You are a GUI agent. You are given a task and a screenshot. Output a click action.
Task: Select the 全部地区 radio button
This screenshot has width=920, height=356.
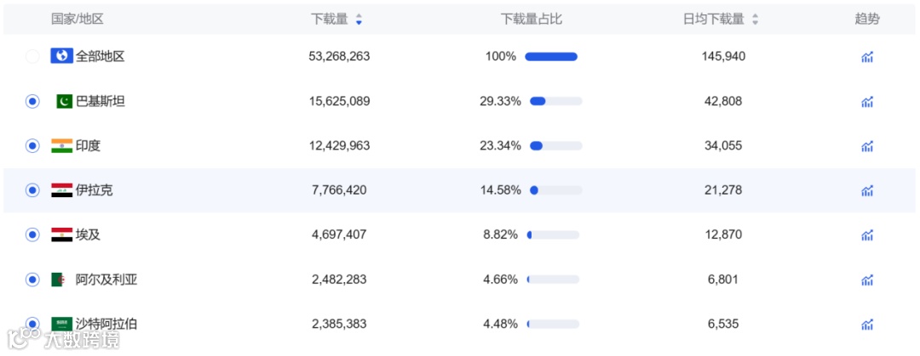(32, 57)
